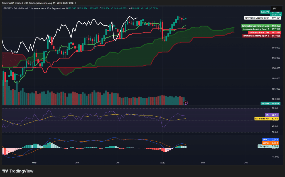
Task: Click the TradingView logo bottom left
Action: tap(17, 171)
